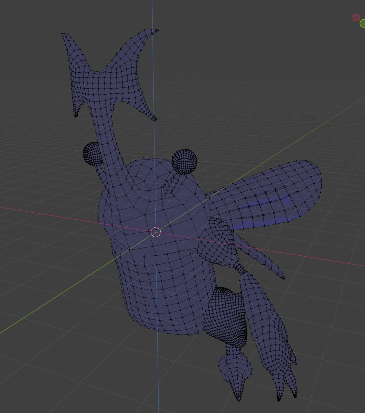Select the horn's lower-left prong tip
The width and height of the screenshot is (365, 413).
point(76,116)
